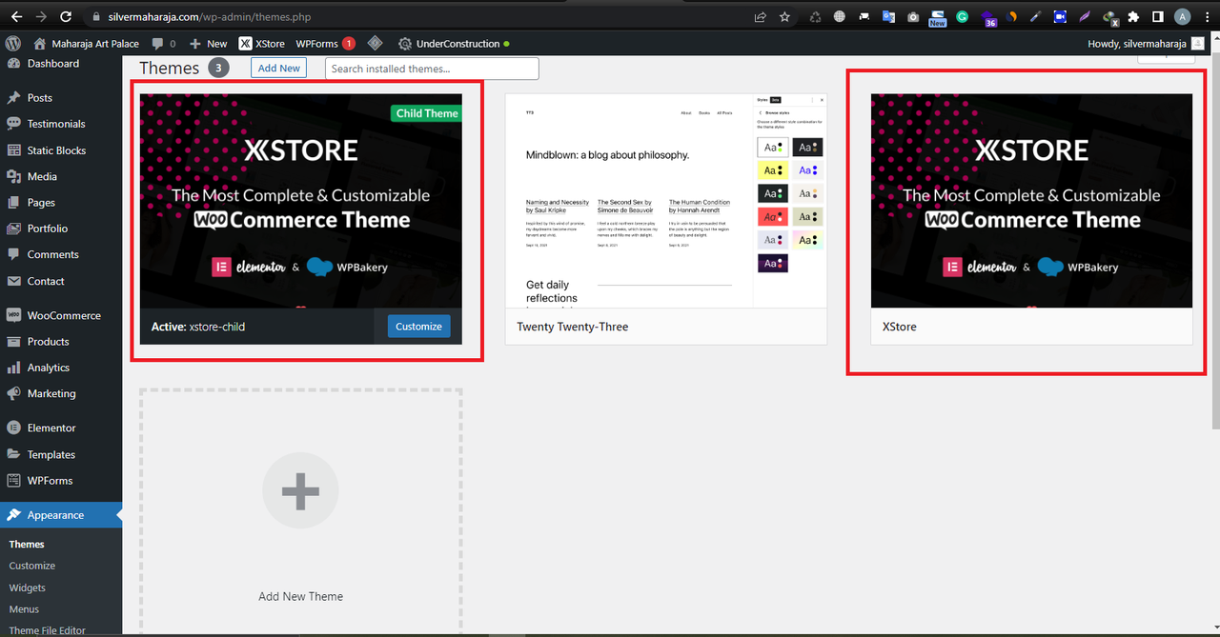The height and width of the screenshot is (637, 1220).
Task: Open the camera screenshot extension
Action: click(x=913, y=16)
